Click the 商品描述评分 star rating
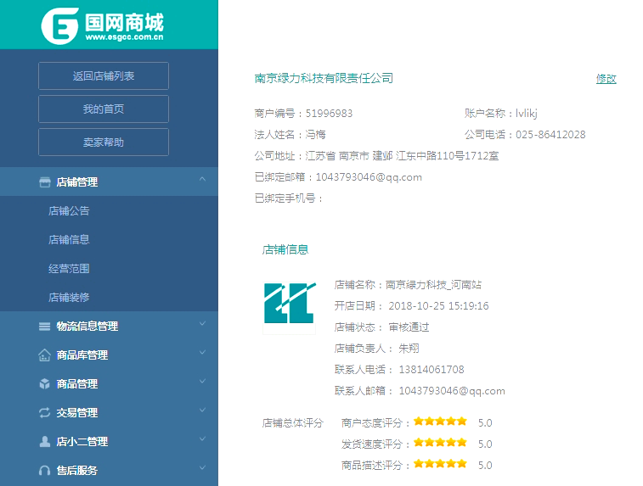 (x=440, y=463)
